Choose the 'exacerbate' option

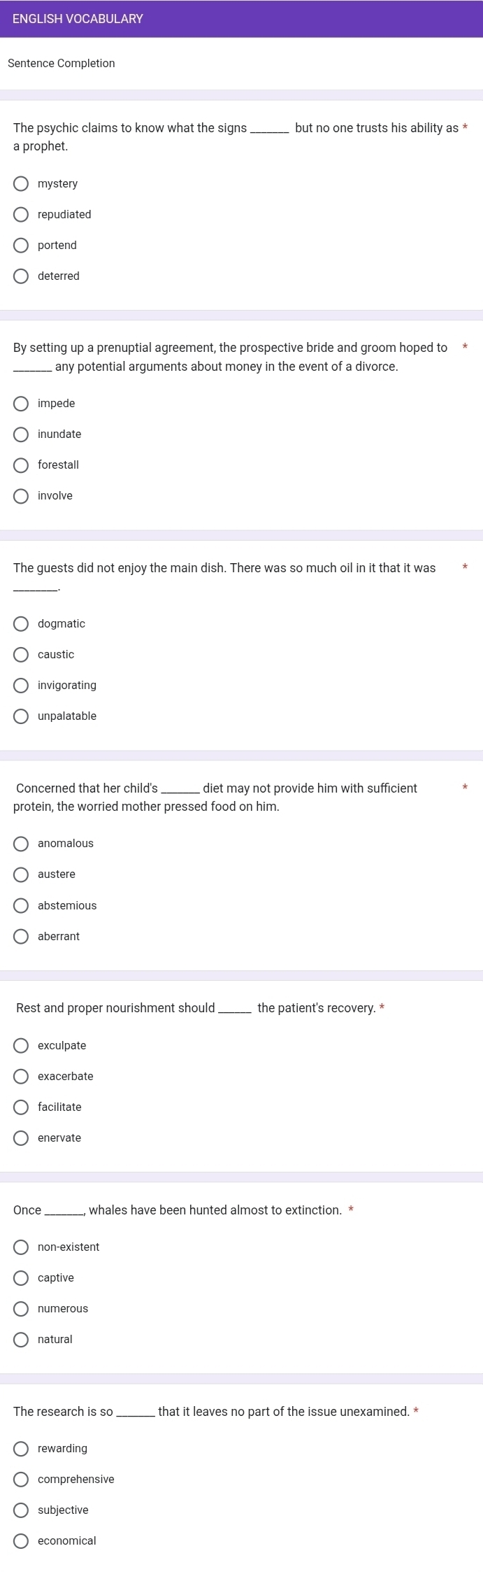(22, 1077)
